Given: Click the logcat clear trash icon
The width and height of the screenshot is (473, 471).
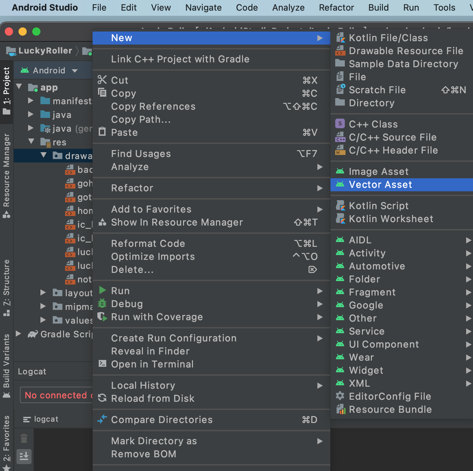Looking at the screenshot, I should coord(24,438).
